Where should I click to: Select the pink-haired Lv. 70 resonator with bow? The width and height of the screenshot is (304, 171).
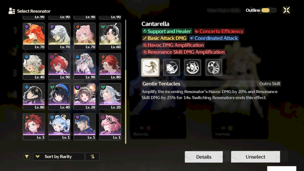point(85,36)
